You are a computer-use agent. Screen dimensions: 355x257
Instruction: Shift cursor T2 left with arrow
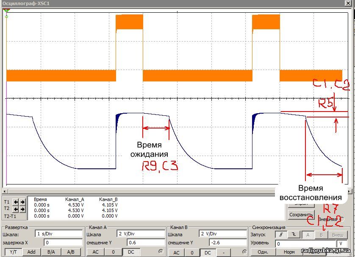click(16, 209)
